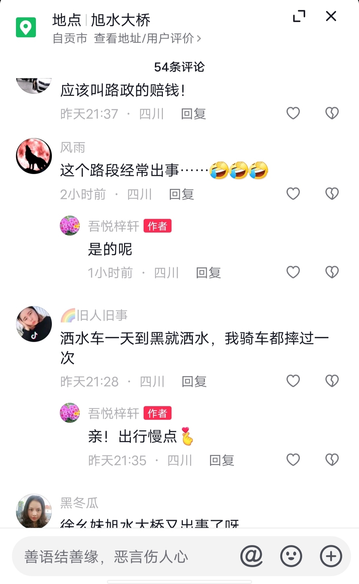Reply to 应该叫路政的赔钱 comment
359x584 pixels.
[x=193, y=114]
